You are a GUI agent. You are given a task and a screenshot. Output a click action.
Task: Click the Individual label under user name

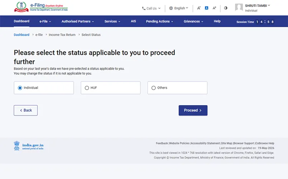251,11
